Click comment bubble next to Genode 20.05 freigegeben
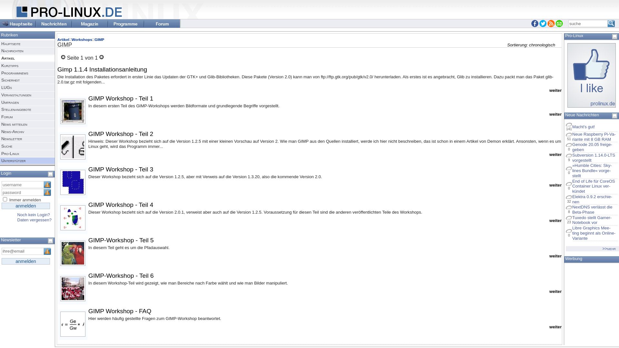 569,145
